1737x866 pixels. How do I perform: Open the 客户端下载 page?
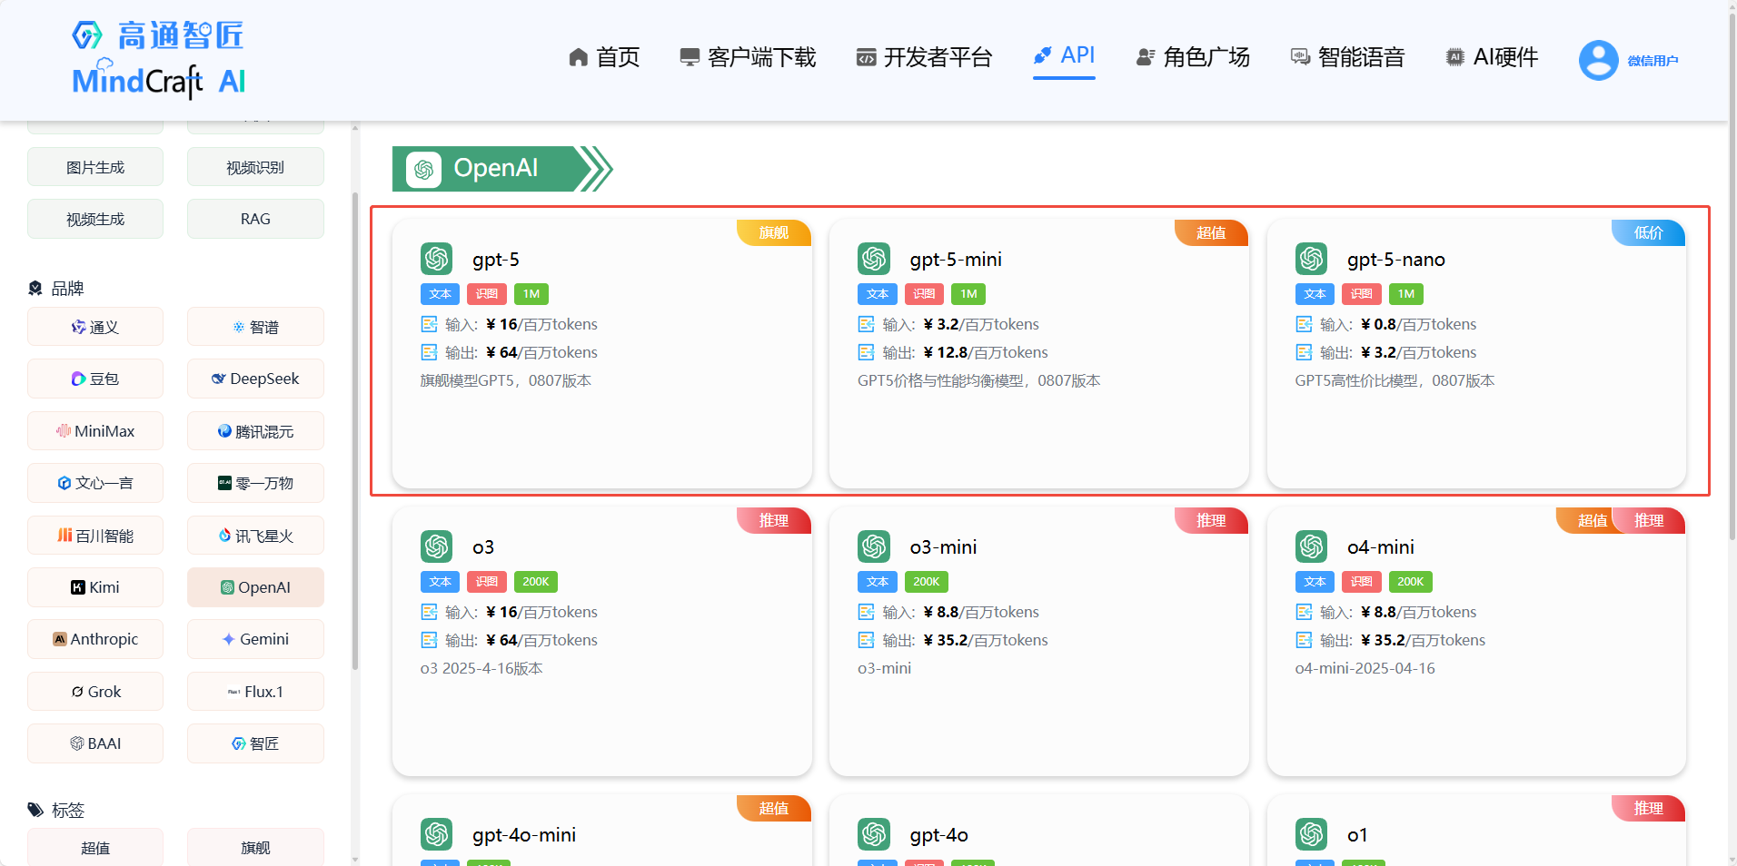pyautogui.click(x=748, y=57)
